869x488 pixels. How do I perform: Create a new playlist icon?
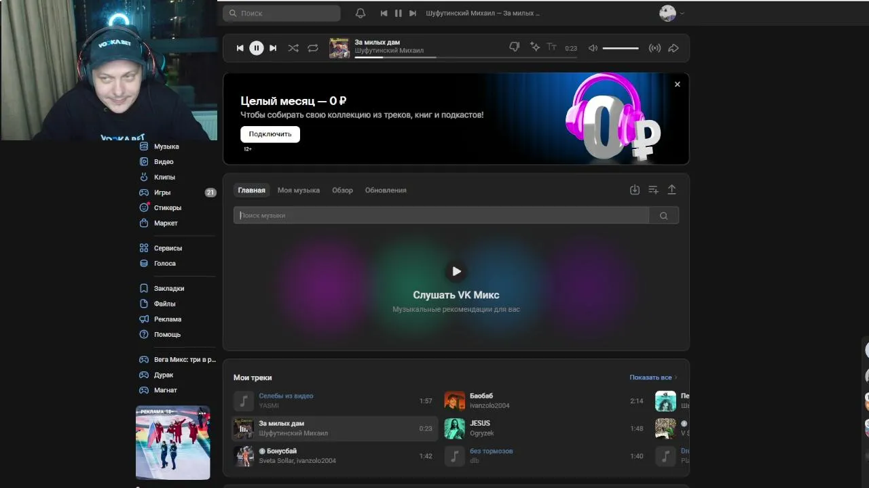pyautogui.click(x=653, y=190)
